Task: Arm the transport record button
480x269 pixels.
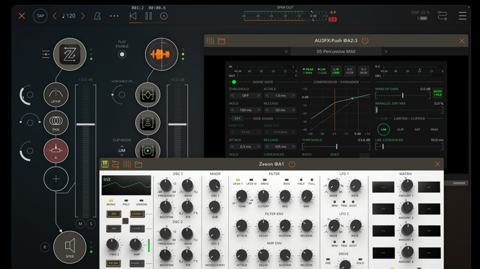Action: pyautogui.click(x=164, y=16)
